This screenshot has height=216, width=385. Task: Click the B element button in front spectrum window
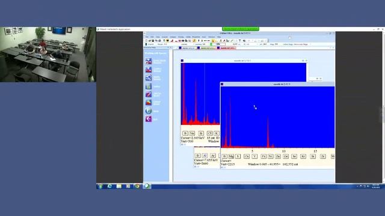tap(224, 156)
